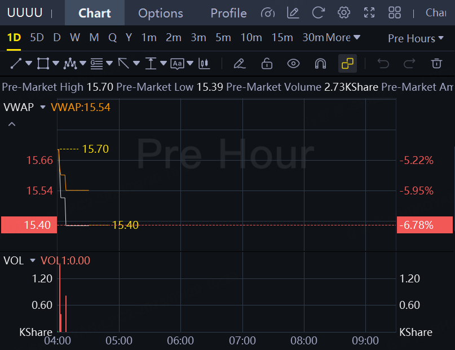Click the VOL1:0.00 value label

pos(65,260)
